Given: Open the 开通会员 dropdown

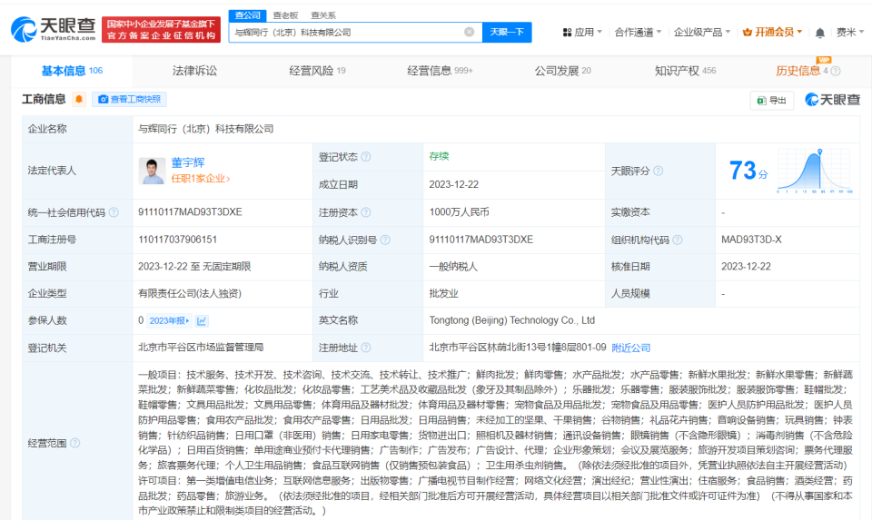Looking at the screenshot, I should 772,33.
